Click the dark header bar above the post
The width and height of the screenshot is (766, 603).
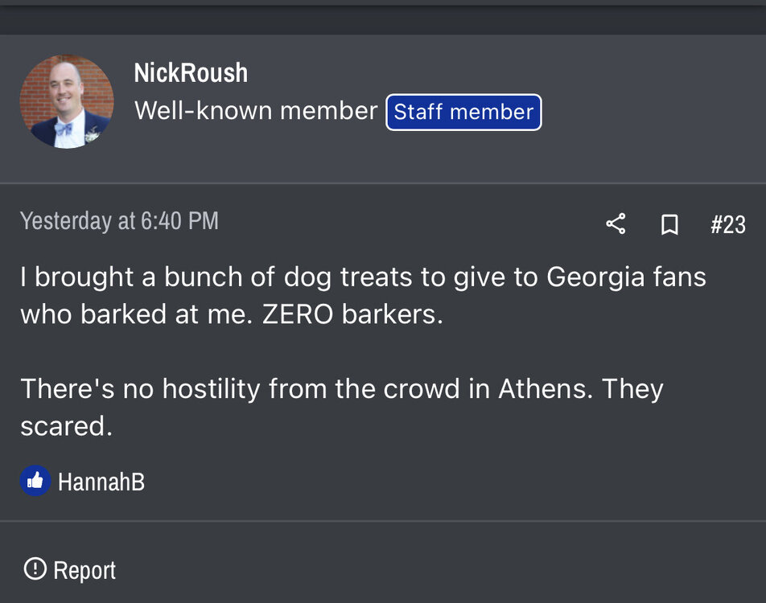pos(383,18)
